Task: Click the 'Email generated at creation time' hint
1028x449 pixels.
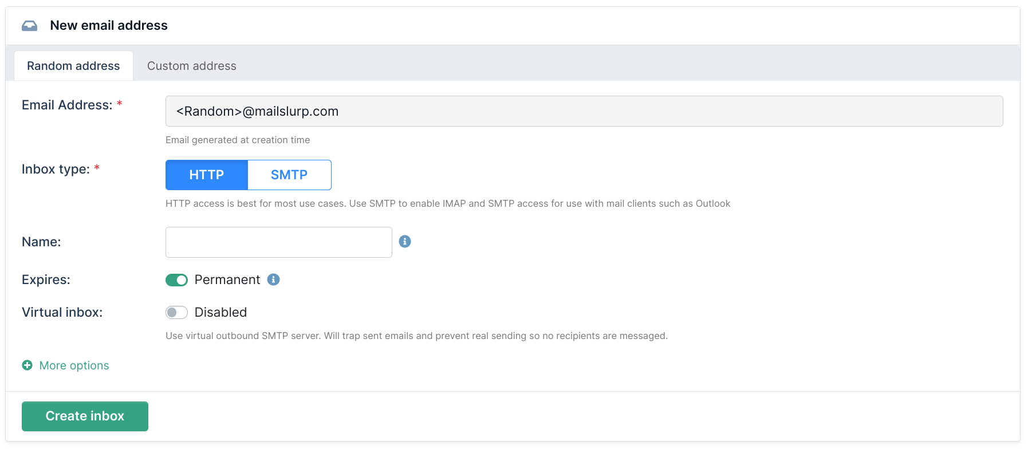Action: tap(238, 140)
